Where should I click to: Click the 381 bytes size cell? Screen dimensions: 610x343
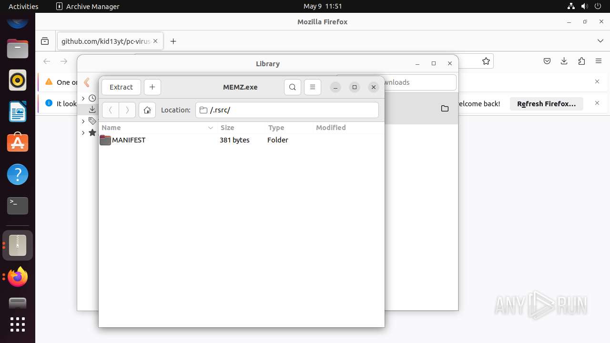tap(234, 140)
